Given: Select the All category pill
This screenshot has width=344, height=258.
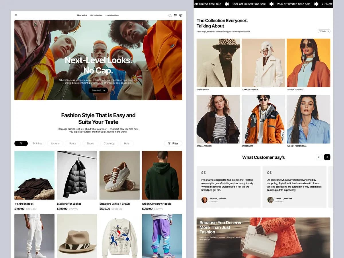Looking at the screenshot, I should [21, 143].
